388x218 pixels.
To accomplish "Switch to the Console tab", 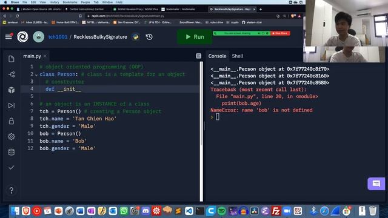I will 217,56.
